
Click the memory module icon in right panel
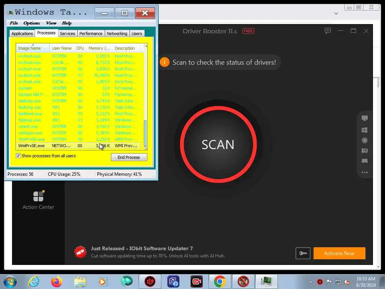coord(365,161)
